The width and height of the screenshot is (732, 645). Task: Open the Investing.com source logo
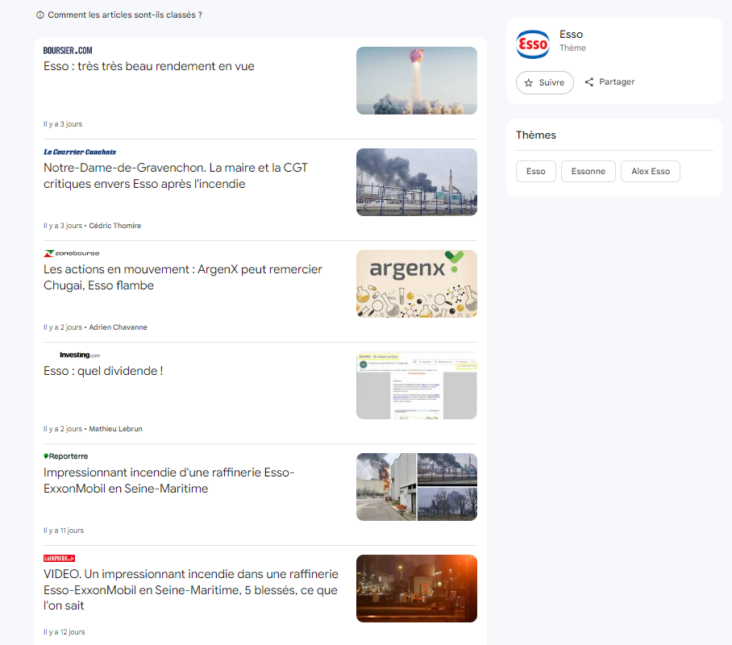79,355
